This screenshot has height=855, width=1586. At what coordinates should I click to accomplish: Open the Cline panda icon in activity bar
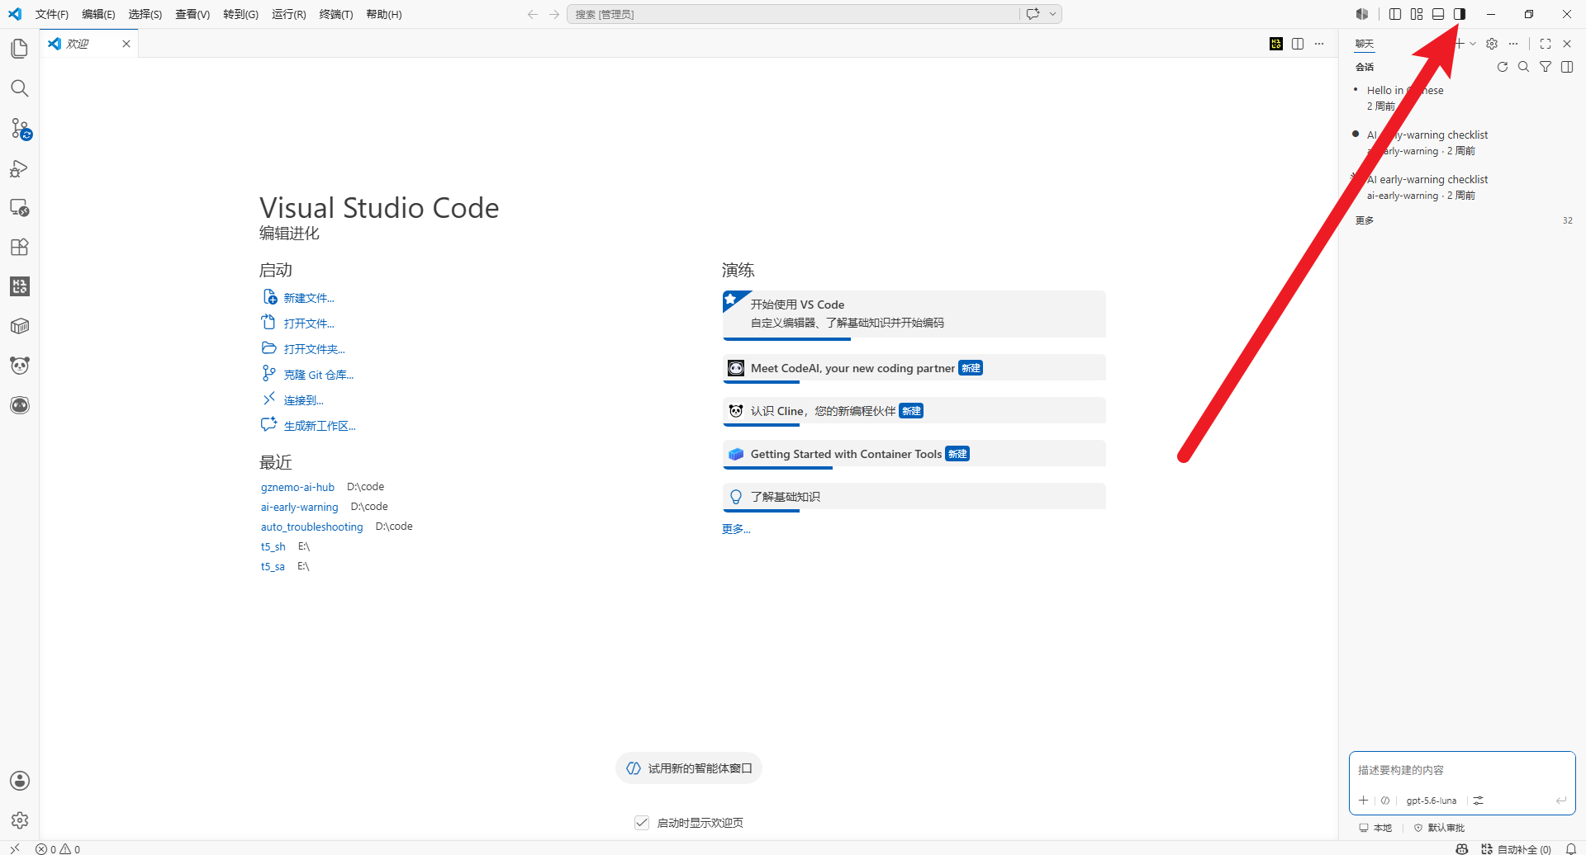click(20, 366)
